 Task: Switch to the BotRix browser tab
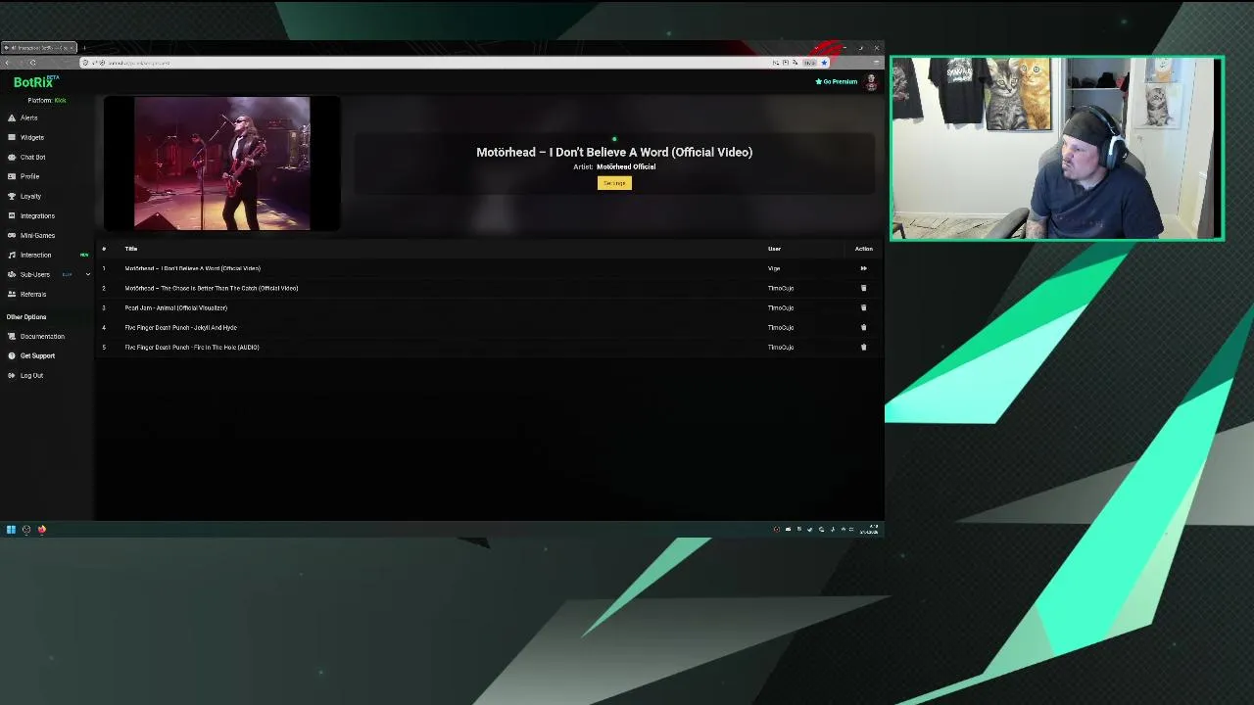(39, 48)
